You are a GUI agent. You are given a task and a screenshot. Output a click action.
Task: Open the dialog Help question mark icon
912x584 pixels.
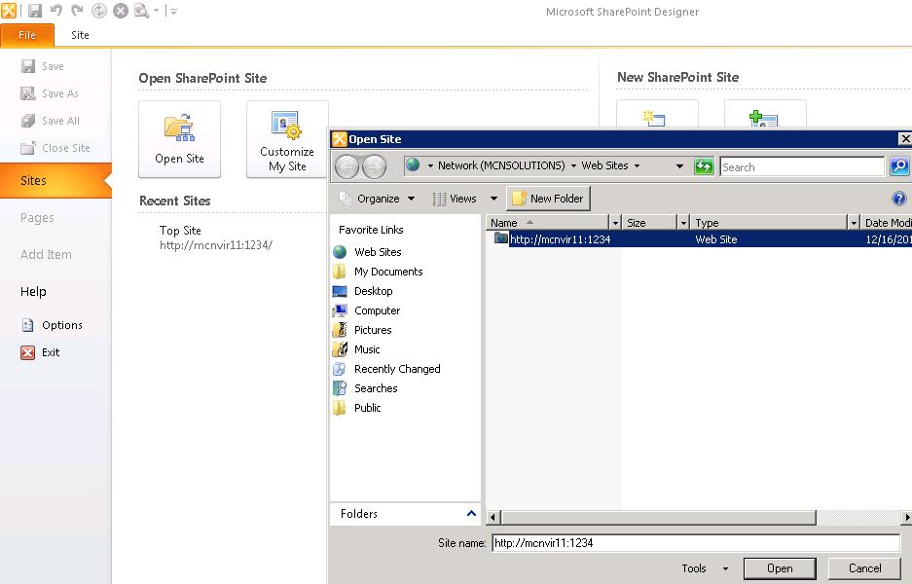click(x=899, y=199)
